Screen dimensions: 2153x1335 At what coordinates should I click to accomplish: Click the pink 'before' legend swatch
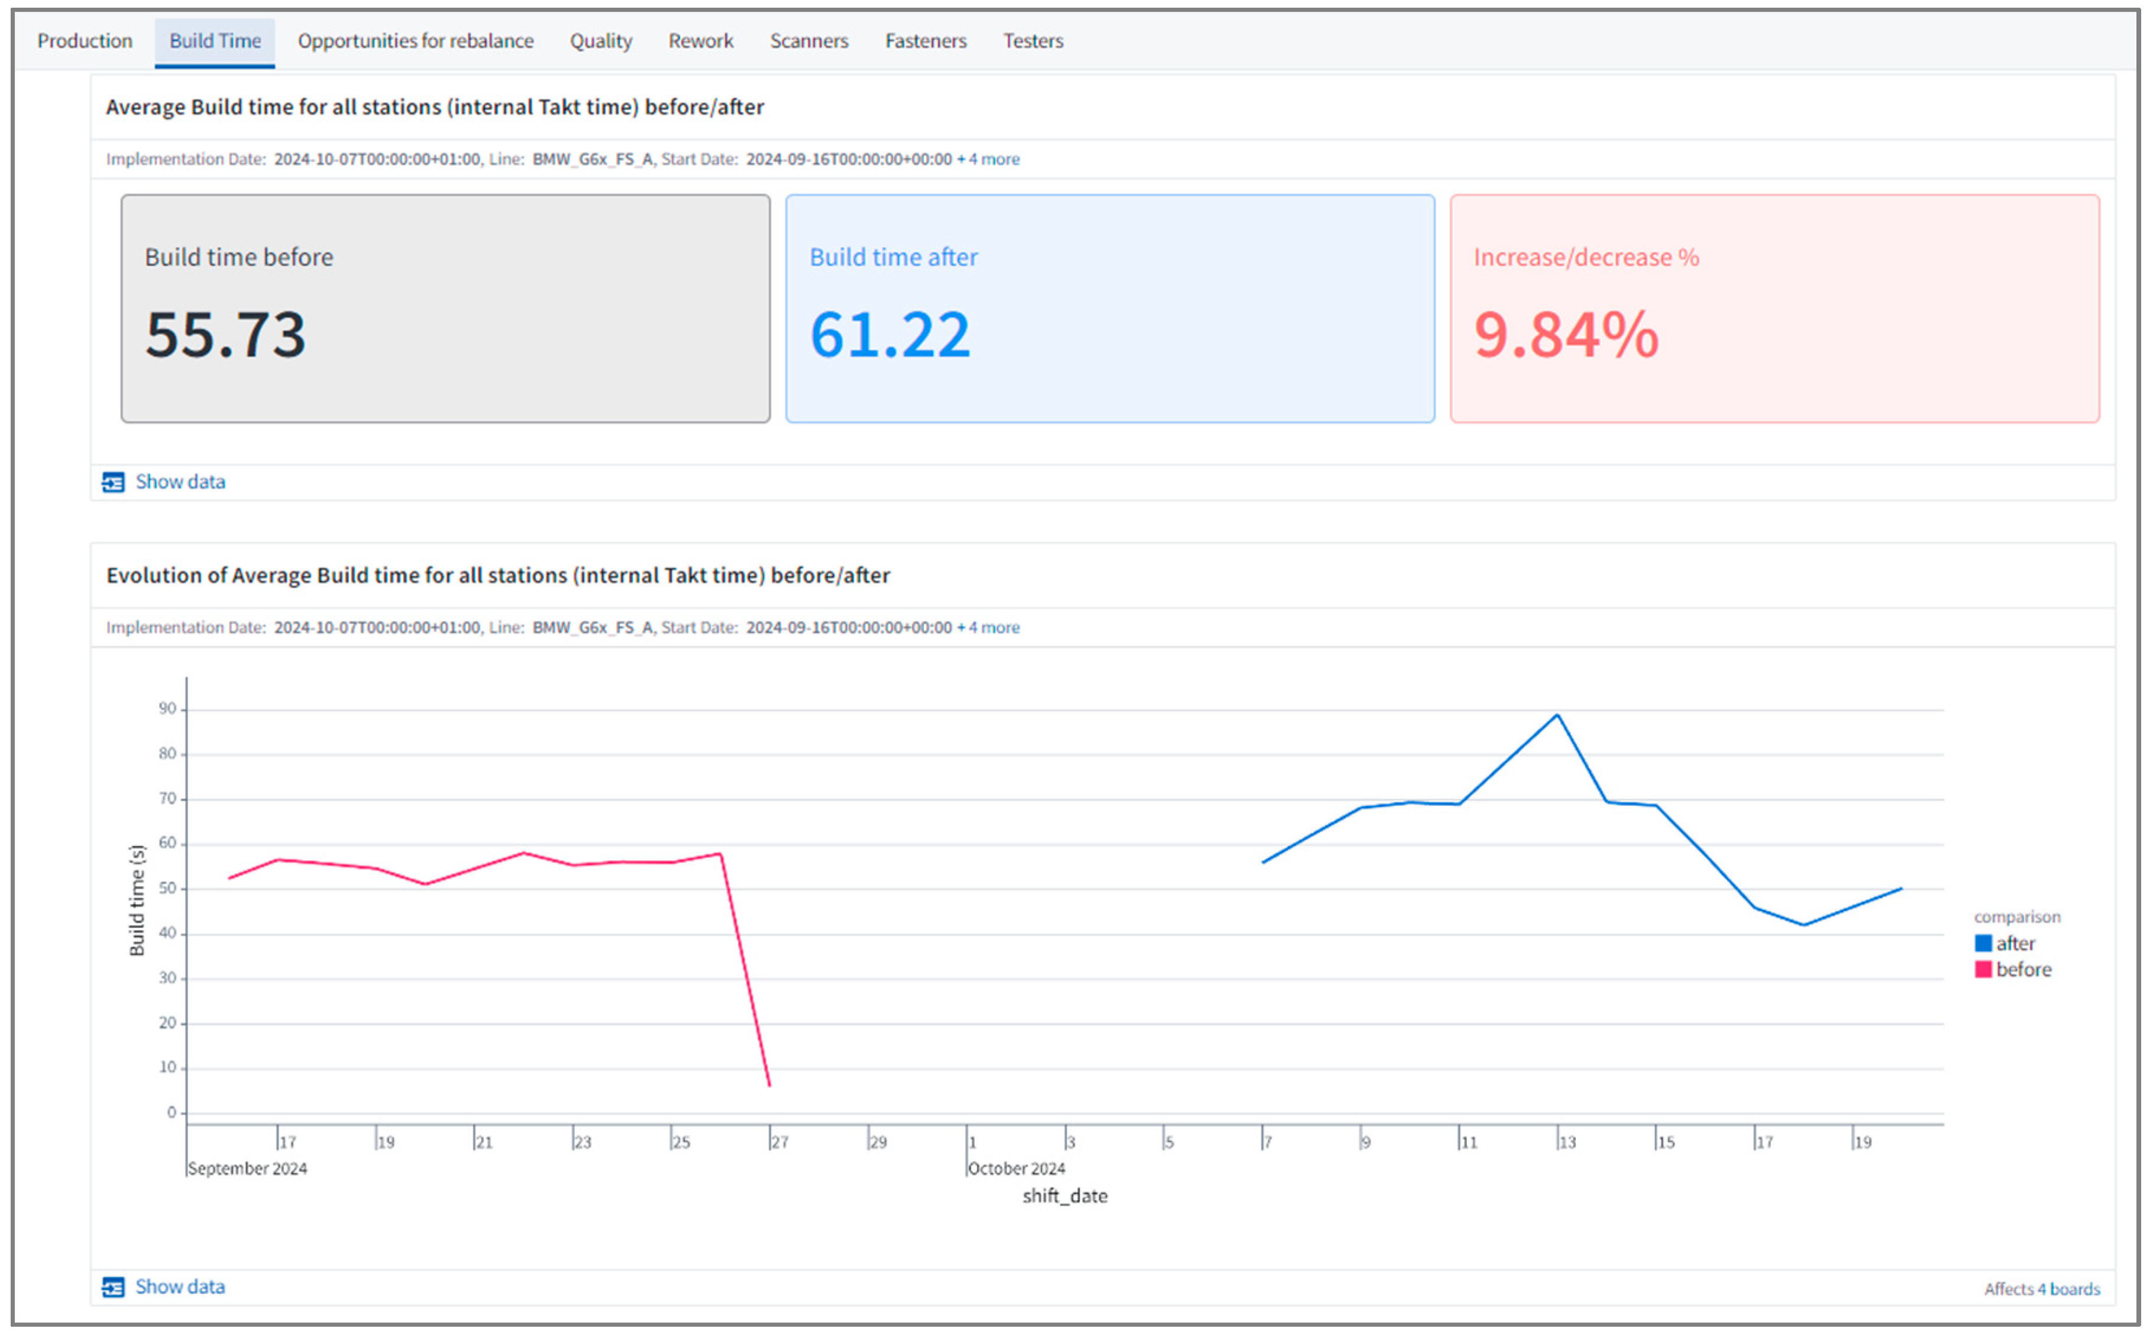pyautogui.click(x=1983, y=970)
